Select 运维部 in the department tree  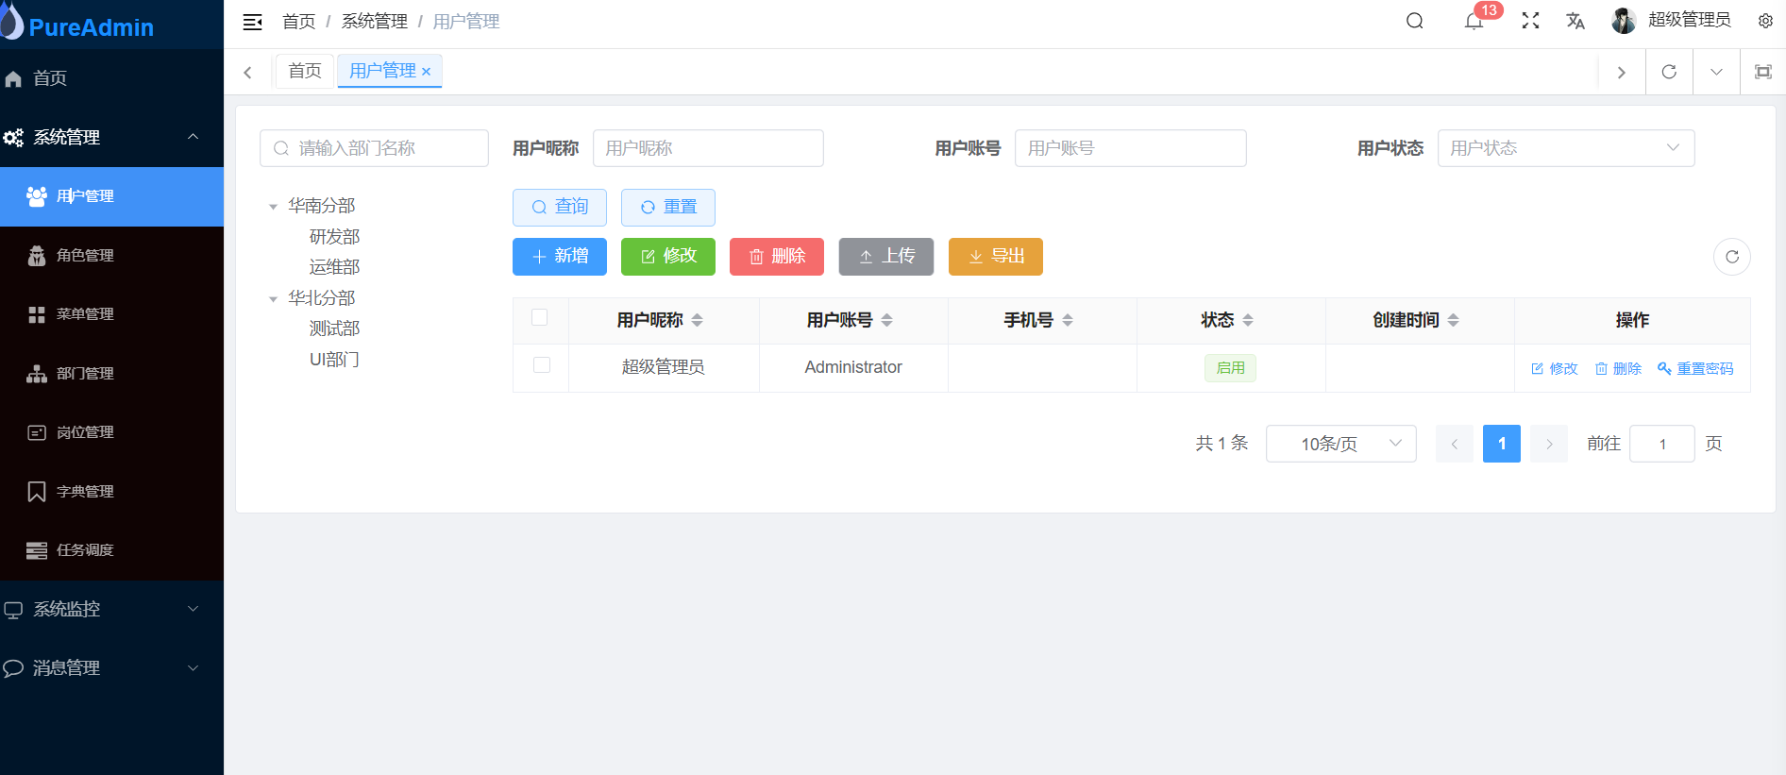(334, 267)
